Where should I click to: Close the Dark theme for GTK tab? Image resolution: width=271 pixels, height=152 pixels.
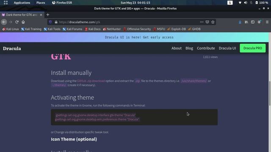(x=41, y=15)
